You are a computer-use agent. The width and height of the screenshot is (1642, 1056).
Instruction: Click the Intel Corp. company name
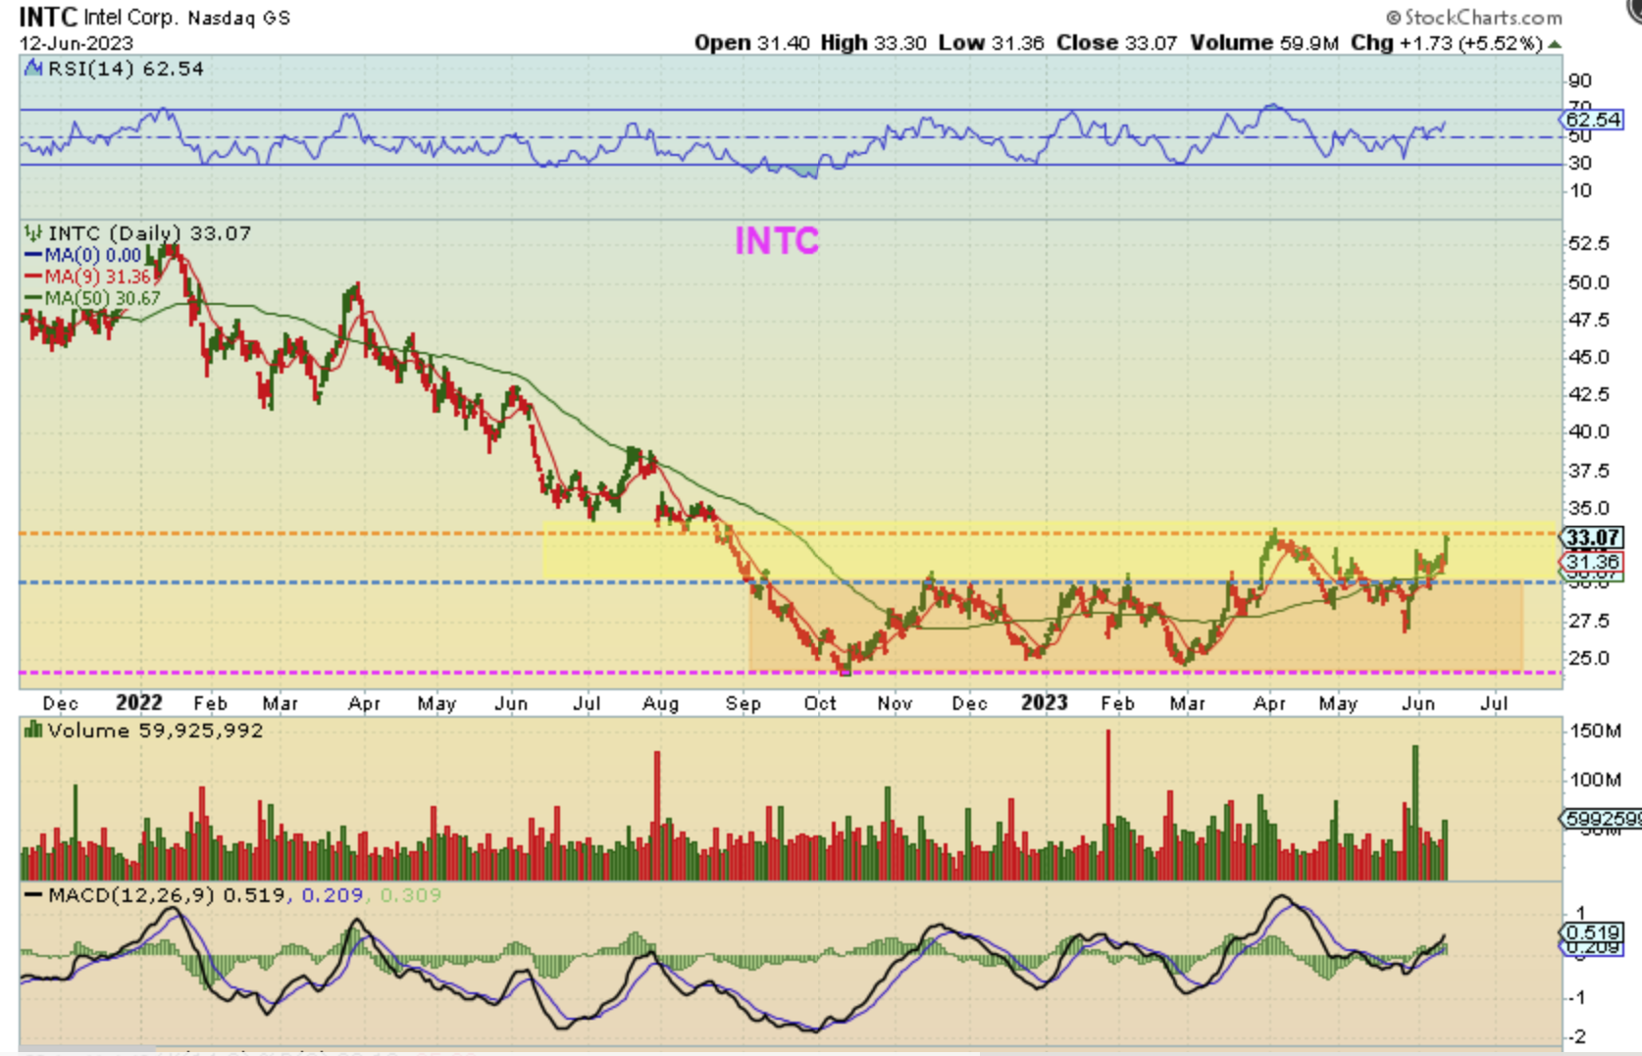coord(131,18)
